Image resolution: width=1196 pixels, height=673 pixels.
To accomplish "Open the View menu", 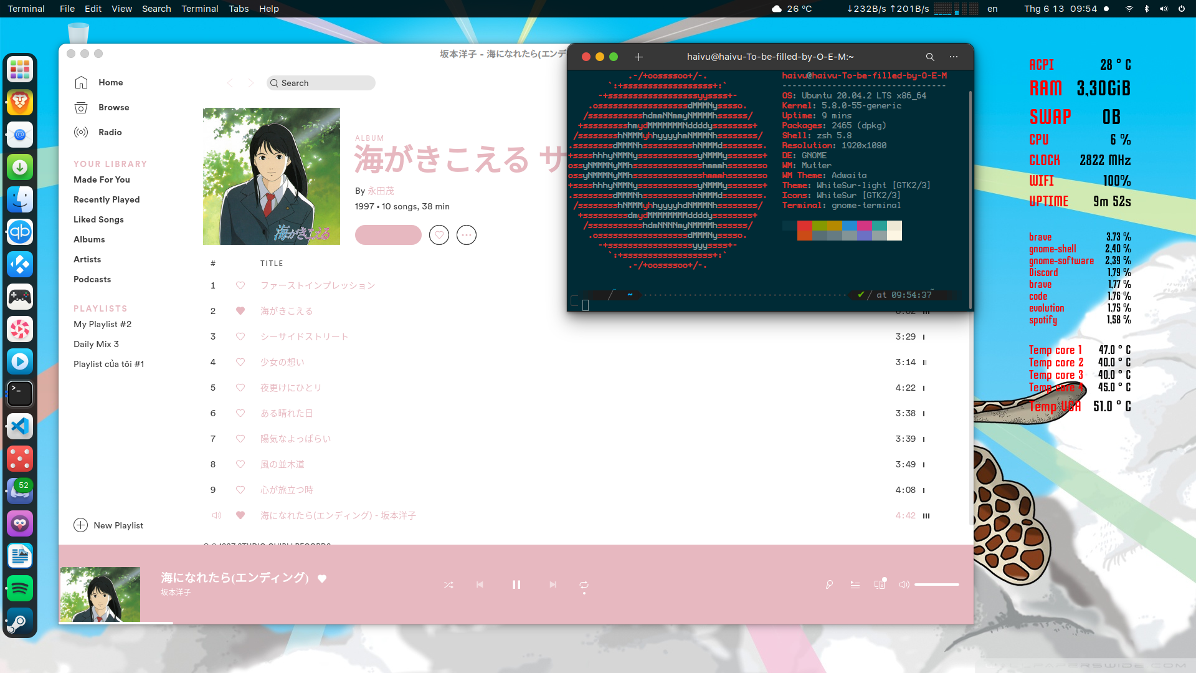I will coord(122,9).
